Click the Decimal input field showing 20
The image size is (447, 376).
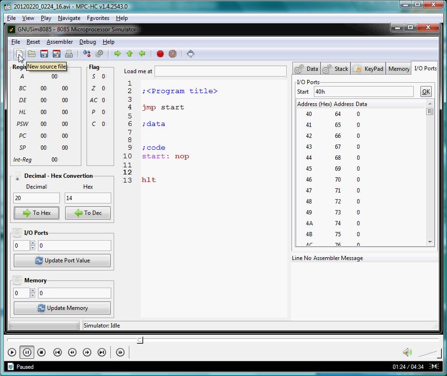(x=37, y=198)
